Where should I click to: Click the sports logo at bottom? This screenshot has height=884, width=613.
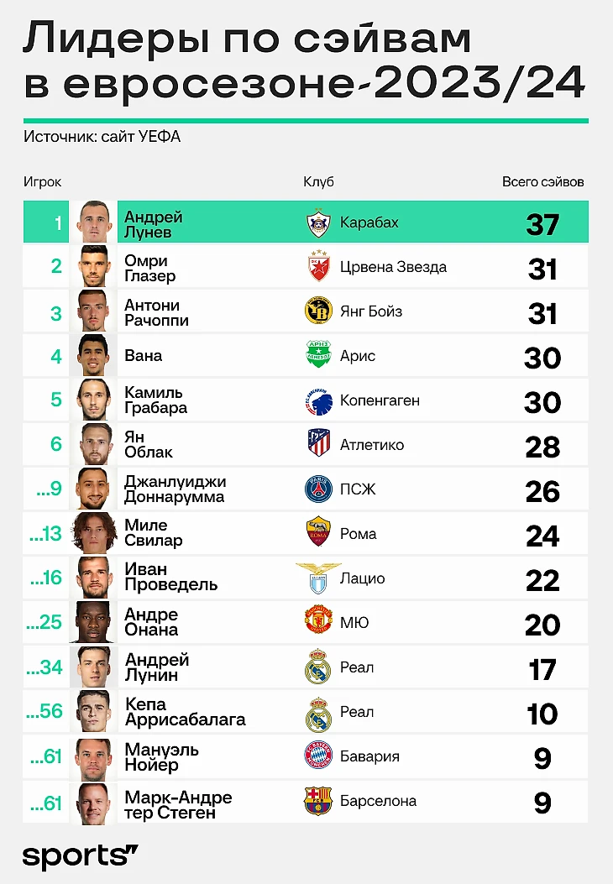pyautogui.click(x=80, y=855)
